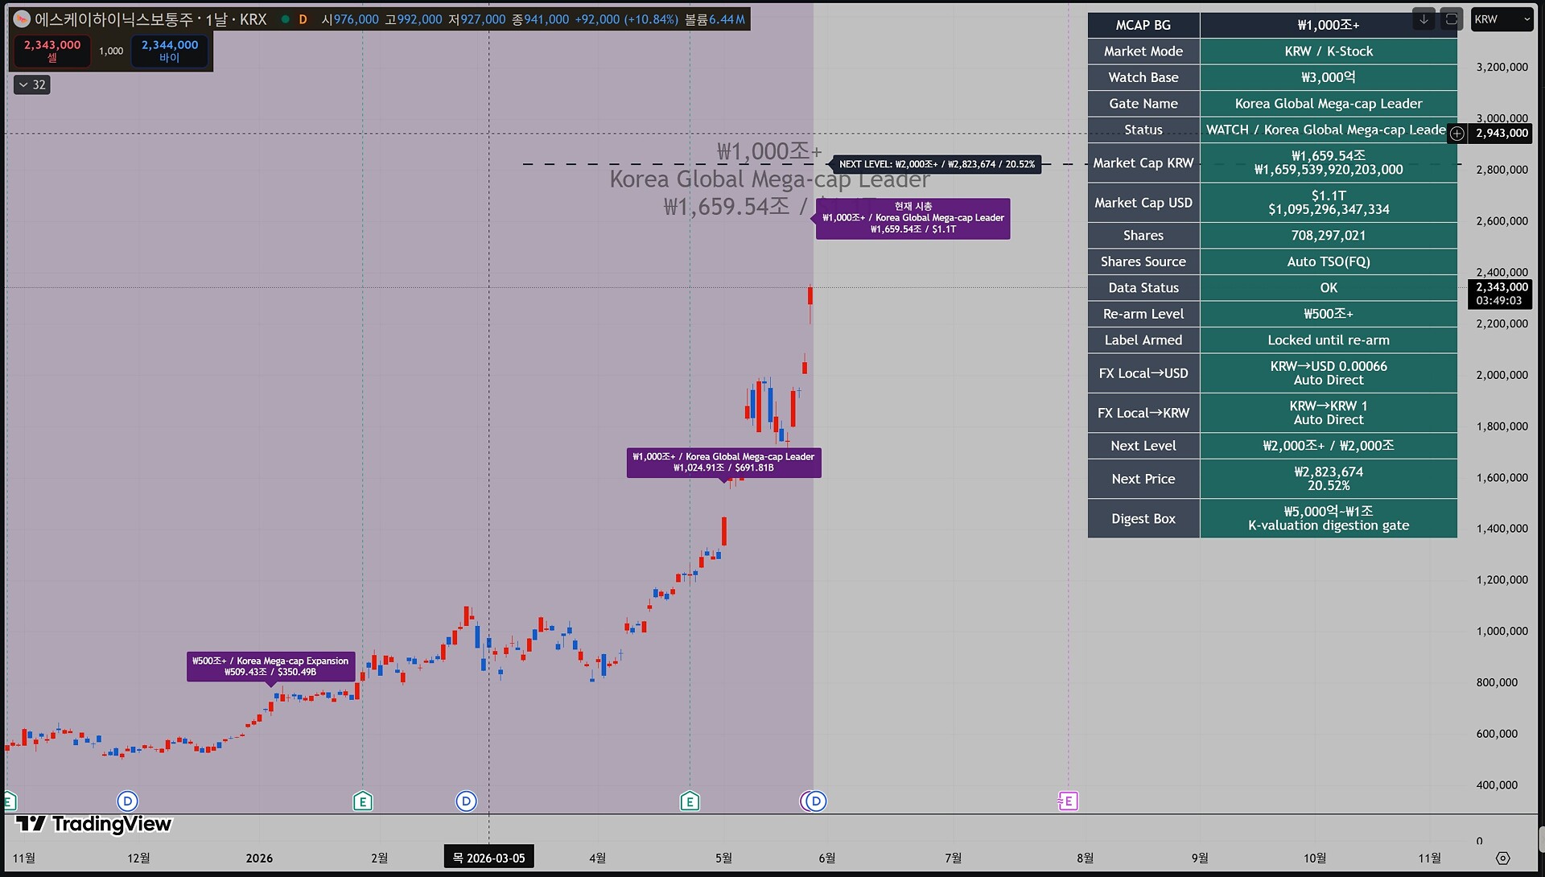Click the MCAP BG table header cell

click(x=1143, y=25)
